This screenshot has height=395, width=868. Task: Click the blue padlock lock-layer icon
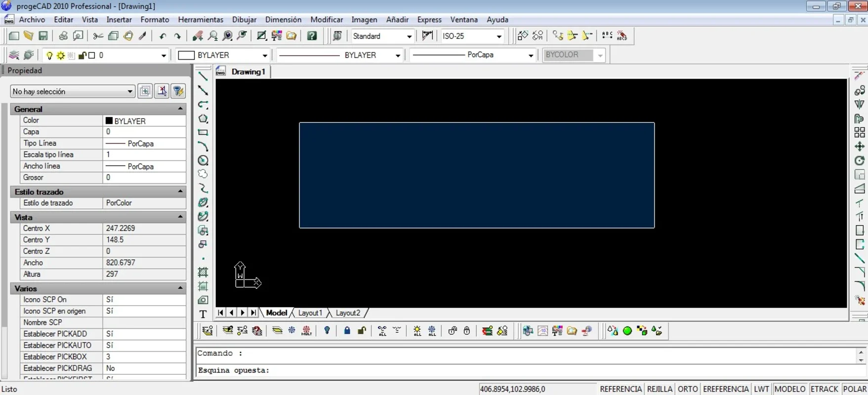click(x=347, y=331)
